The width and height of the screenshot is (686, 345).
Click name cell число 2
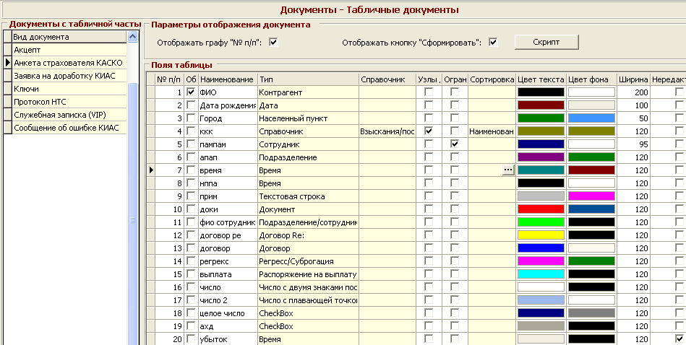tap(228, 300)
